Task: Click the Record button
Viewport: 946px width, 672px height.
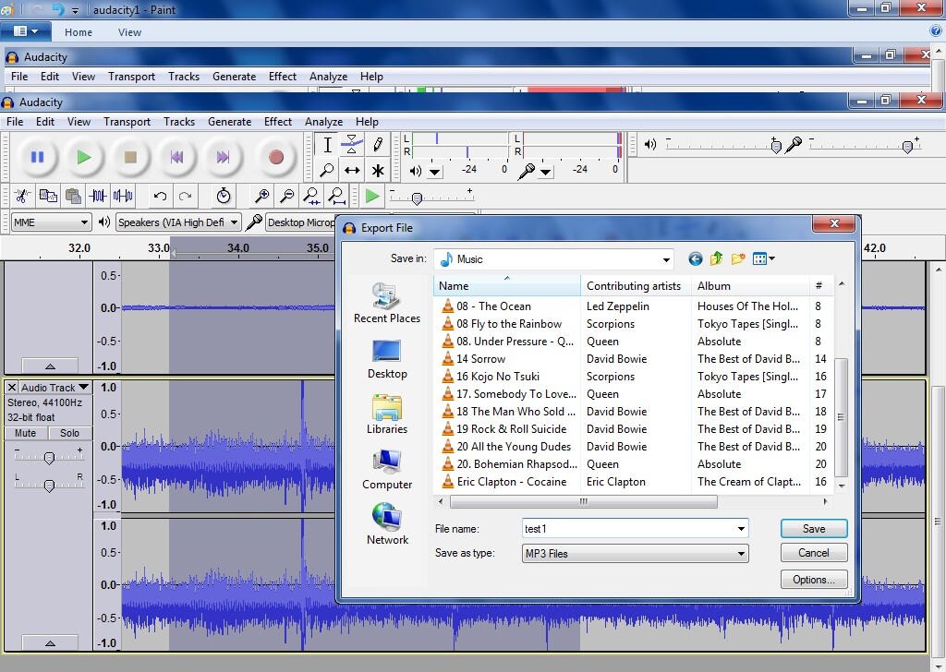Action: [275, 157]
